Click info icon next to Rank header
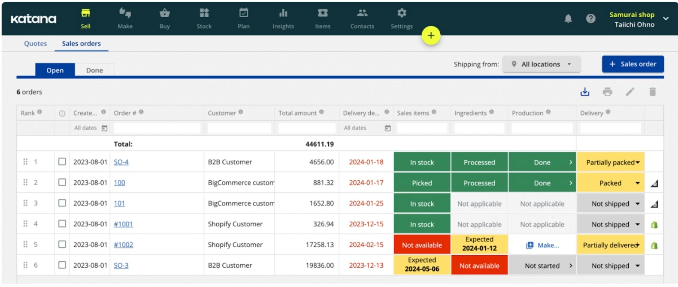678x287 pixels. tap(39, 112)
